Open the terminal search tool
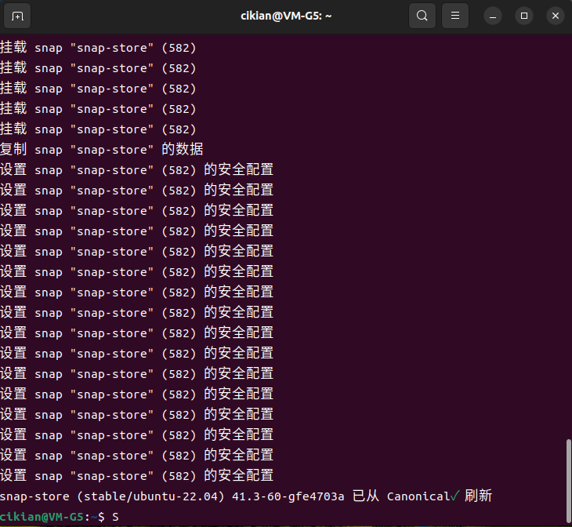 coord(422,16)
